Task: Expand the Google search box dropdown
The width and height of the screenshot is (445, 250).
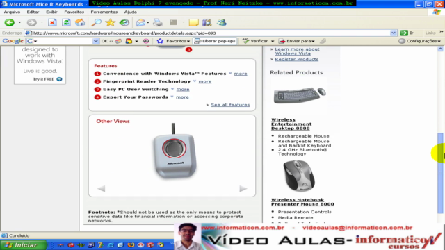Action: point(95,41)
